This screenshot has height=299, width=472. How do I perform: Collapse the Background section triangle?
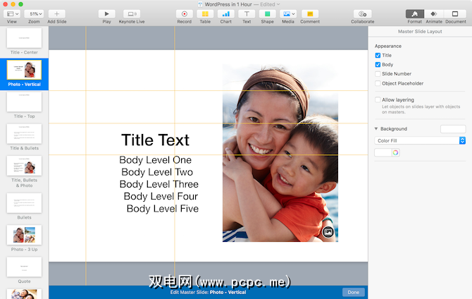[376, 129]
